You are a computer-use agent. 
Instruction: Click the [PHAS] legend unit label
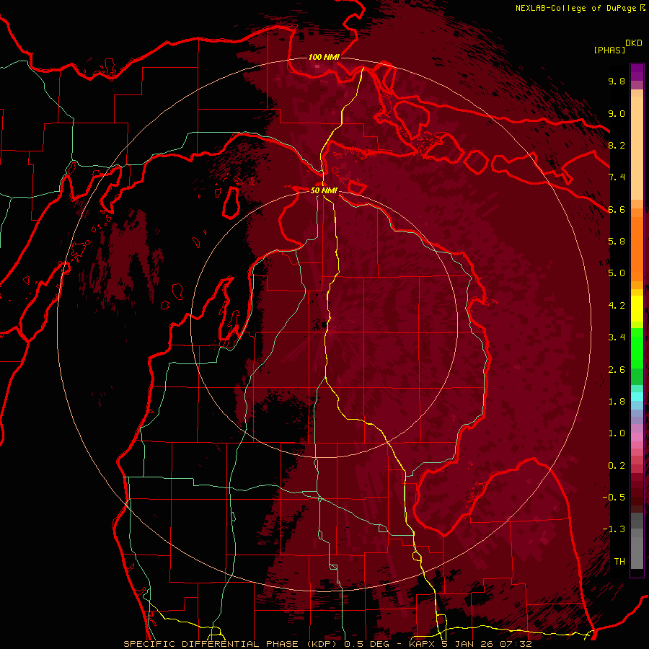click(609, 50)
